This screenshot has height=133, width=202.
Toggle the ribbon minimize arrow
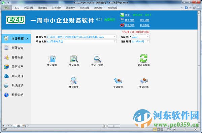pyautogui.click(x=182, y=8)
